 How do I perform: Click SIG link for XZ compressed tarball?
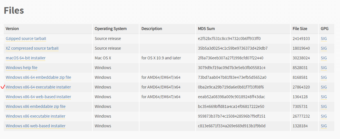[324, 48]
